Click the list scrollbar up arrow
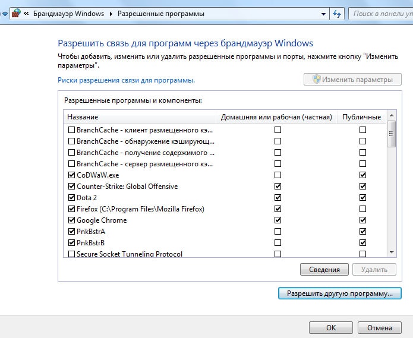Viewport: 413px width, 338px height. pos(392,115)
